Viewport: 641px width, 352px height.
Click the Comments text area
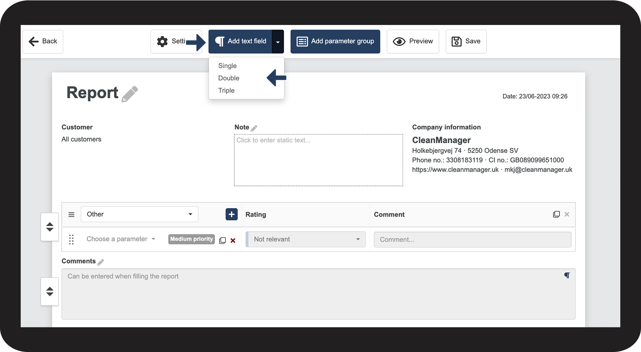pyautogui.click(x=319, y=294)
